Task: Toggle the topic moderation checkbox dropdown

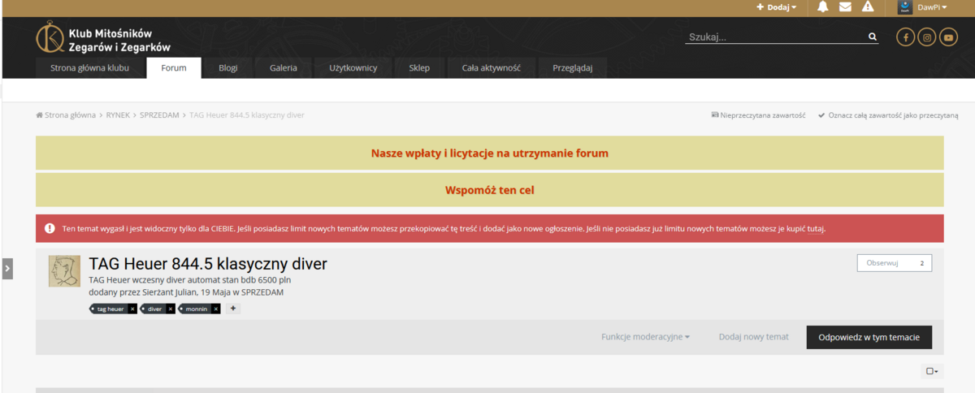Action: (x=932, y=371)
